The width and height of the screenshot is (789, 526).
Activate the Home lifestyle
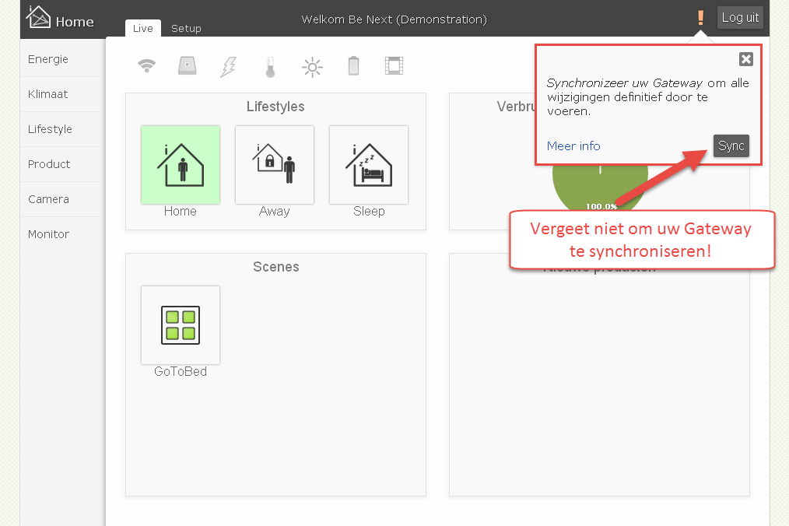click(181, 165)
